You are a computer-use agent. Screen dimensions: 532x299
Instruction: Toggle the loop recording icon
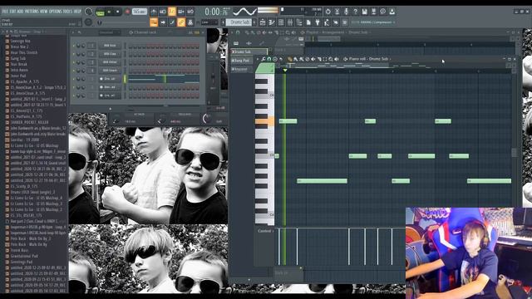(190, 11)
